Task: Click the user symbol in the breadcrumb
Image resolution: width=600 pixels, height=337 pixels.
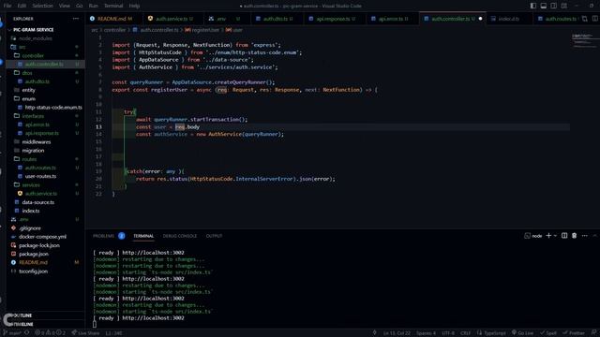Action: 234,30
